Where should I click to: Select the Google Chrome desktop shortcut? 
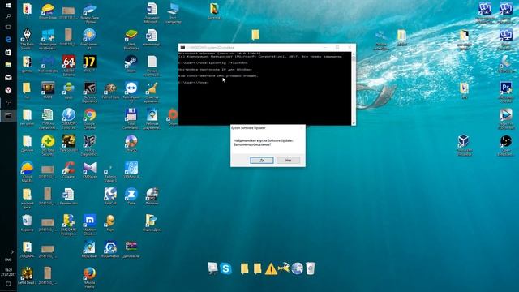click(89, 118)
